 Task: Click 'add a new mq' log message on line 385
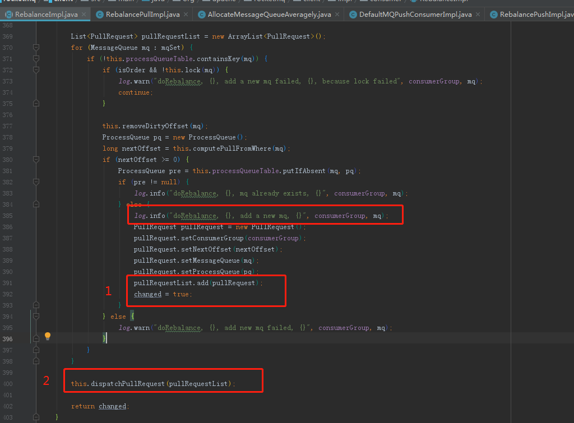[263, 216]
